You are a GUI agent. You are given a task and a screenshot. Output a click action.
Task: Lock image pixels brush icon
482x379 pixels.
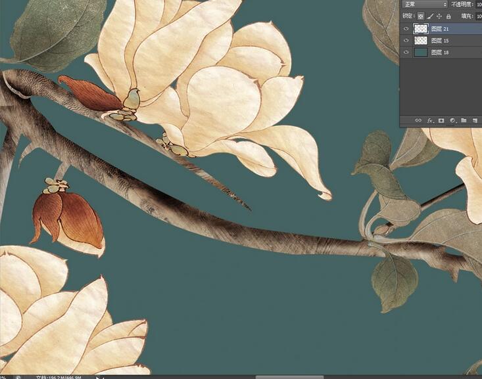pos(429,16)
